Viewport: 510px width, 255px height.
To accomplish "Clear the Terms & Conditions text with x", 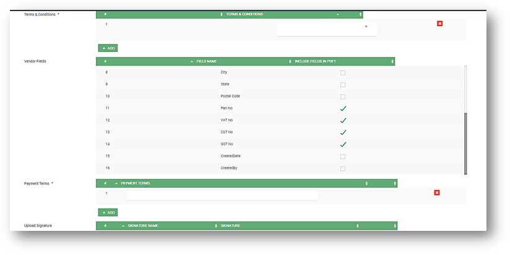I will coord(366,27).
